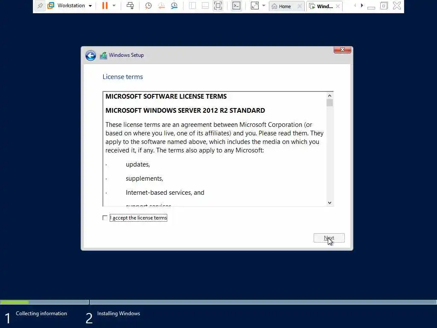
Task: Check I accept the license terms
Action: coord(105,218)
